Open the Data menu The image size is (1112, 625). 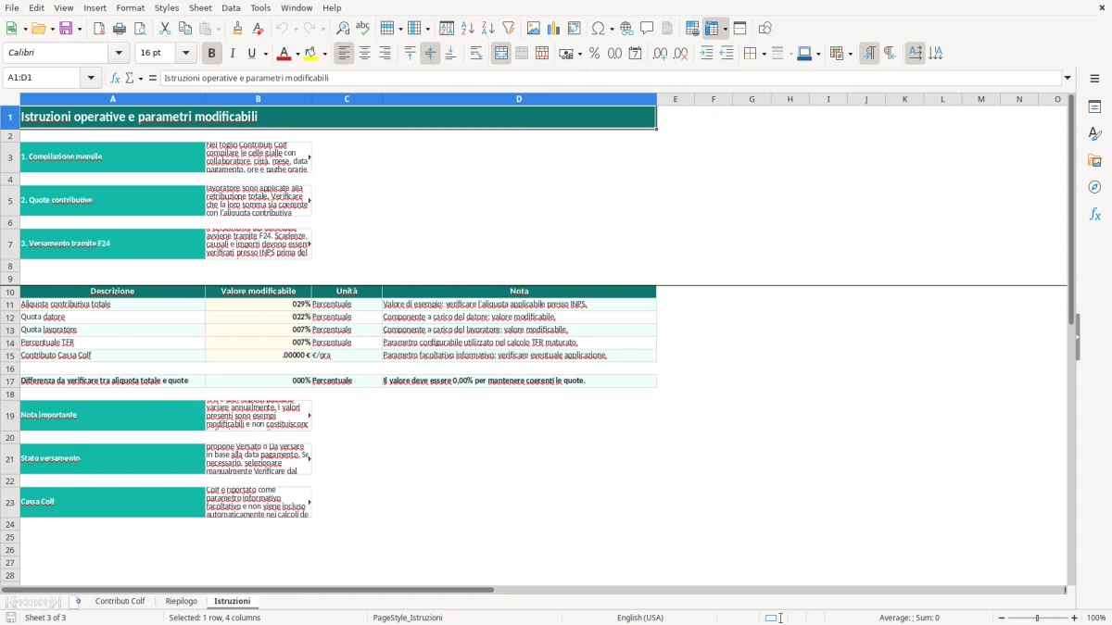[231, 7]
